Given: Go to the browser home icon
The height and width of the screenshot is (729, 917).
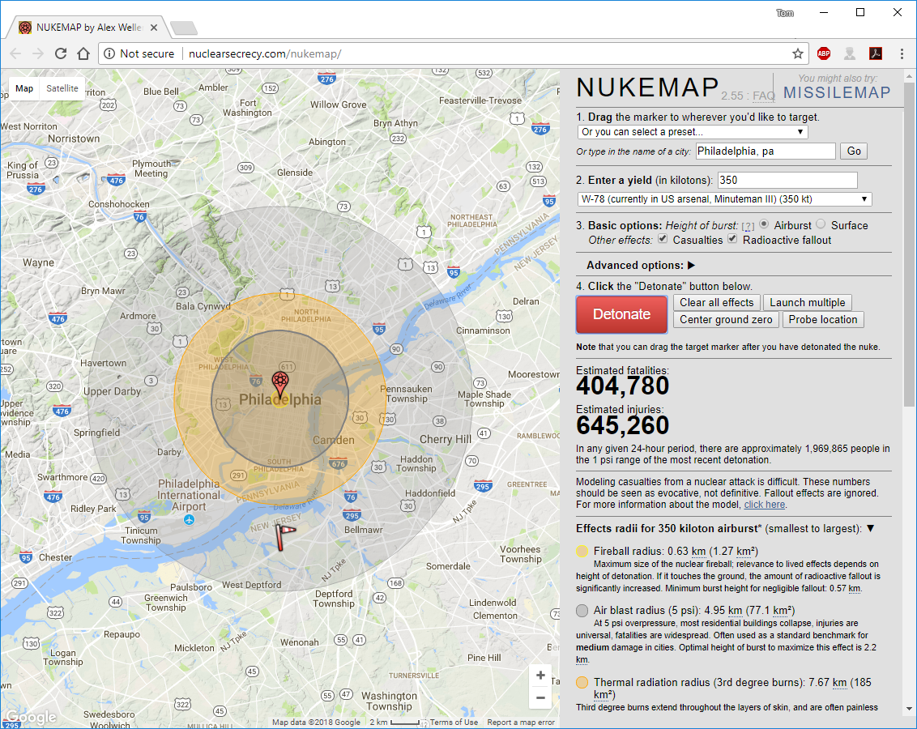Looking at the screenshot, I should 83,53.
